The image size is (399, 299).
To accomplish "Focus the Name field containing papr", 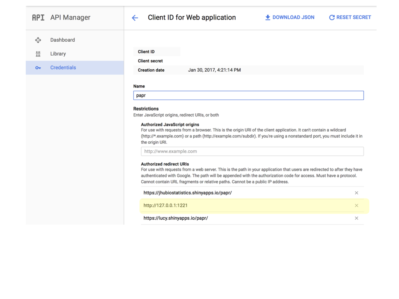I will point(248,95).
